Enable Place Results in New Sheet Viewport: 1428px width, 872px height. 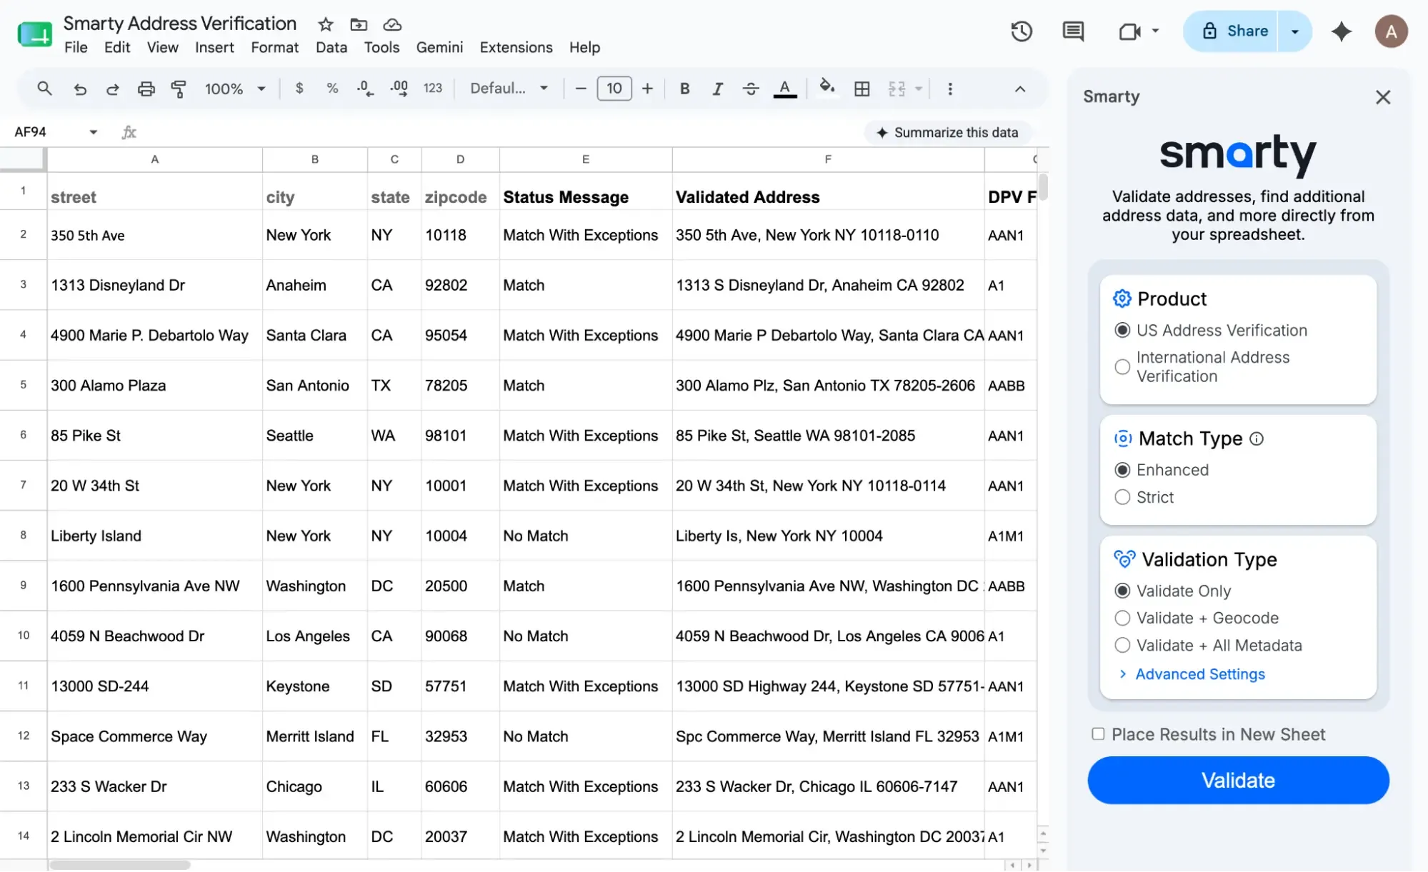pyautogui.click(x=1098, y=733)
